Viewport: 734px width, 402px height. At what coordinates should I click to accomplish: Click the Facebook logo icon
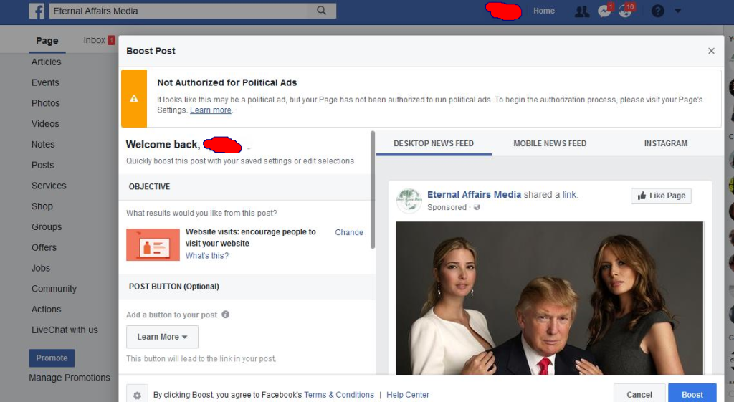click(x=37, y=11)
